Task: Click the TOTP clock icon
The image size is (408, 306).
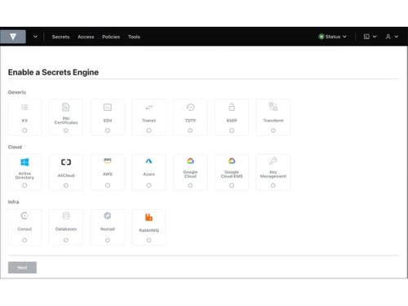Action: (x=190, y=107)
